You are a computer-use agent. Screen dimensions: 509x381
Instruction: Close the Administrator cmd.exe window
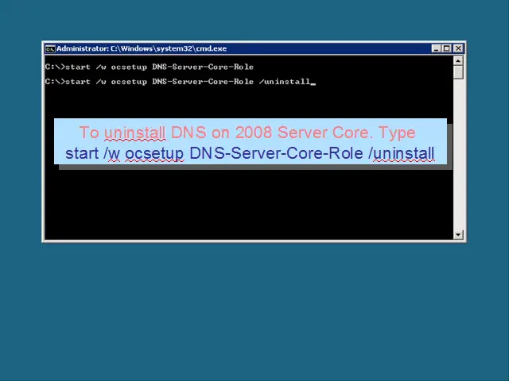[458, 48]
